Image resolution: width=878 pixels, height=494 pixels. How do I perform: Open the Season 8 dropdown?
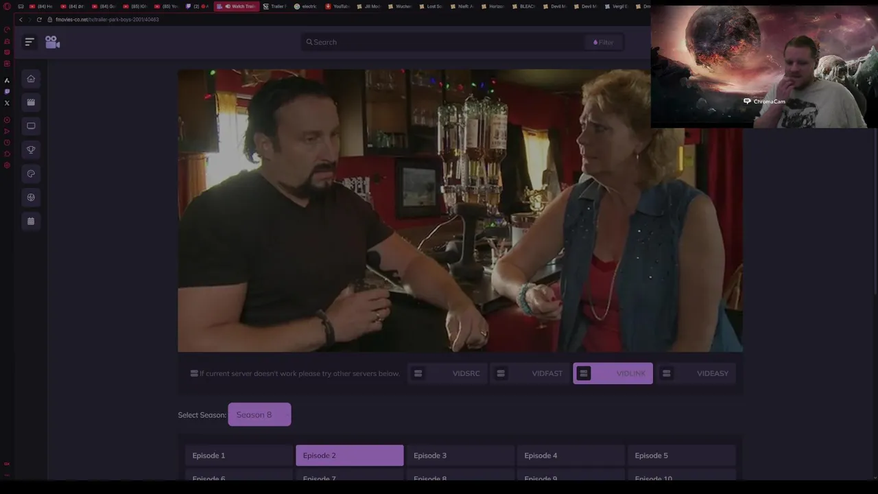(259, 414)
